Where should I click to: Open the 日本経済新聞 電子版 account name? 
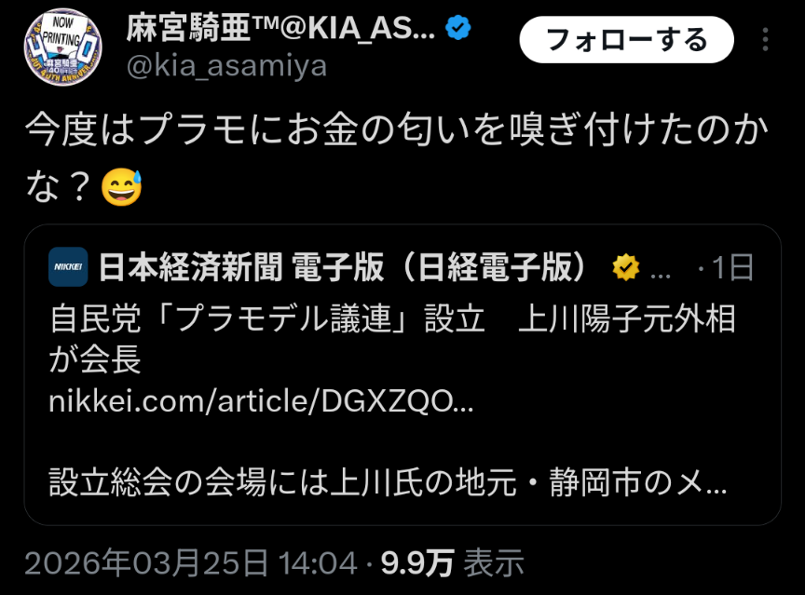click(x=342, y=267)
